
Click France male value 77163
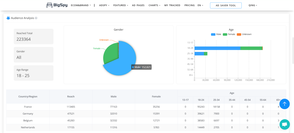[x=114, y=107]
